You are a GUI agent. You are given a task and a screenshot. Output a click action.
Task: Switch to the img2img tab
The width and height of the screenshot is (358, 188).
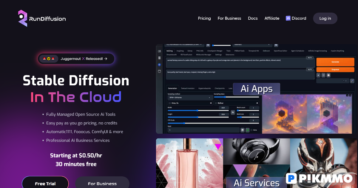click(x=180, y=51)
